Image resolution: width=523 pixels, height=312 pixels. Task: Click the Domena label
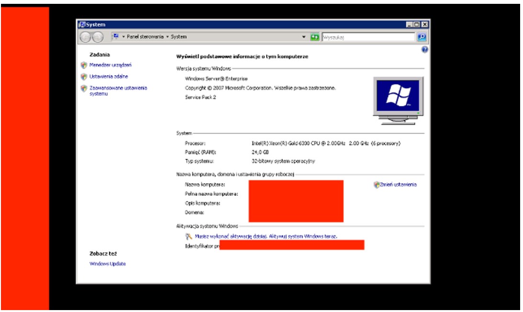coord(194,212)
